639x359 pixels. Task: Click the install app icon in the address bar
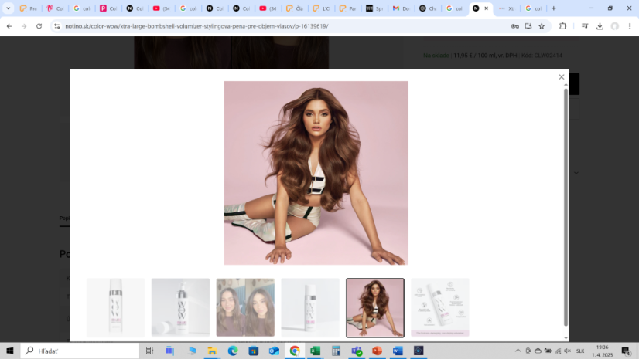[528, 26]
